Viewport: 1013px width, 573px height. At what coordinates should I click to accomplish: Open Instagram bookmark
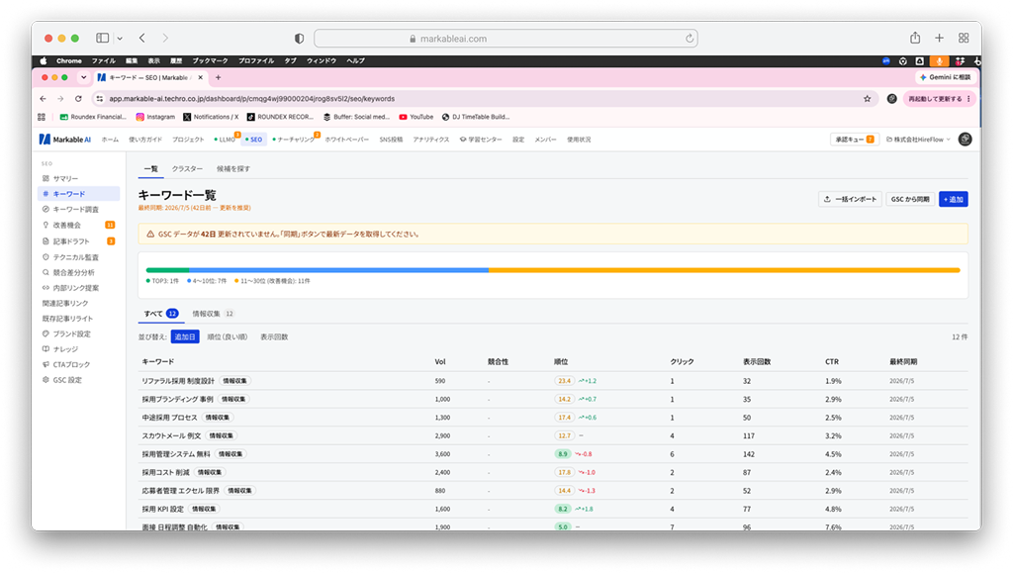coord(155,117)
